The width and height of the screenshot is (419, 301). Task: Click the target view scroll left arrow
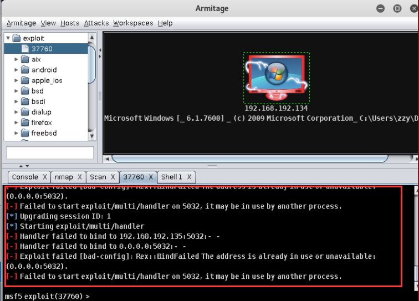pyautogui.click(x=107, y=159)
